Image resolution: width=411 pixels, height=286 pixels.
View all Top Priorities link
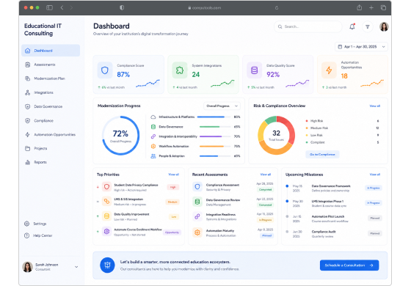coord(173,175)
